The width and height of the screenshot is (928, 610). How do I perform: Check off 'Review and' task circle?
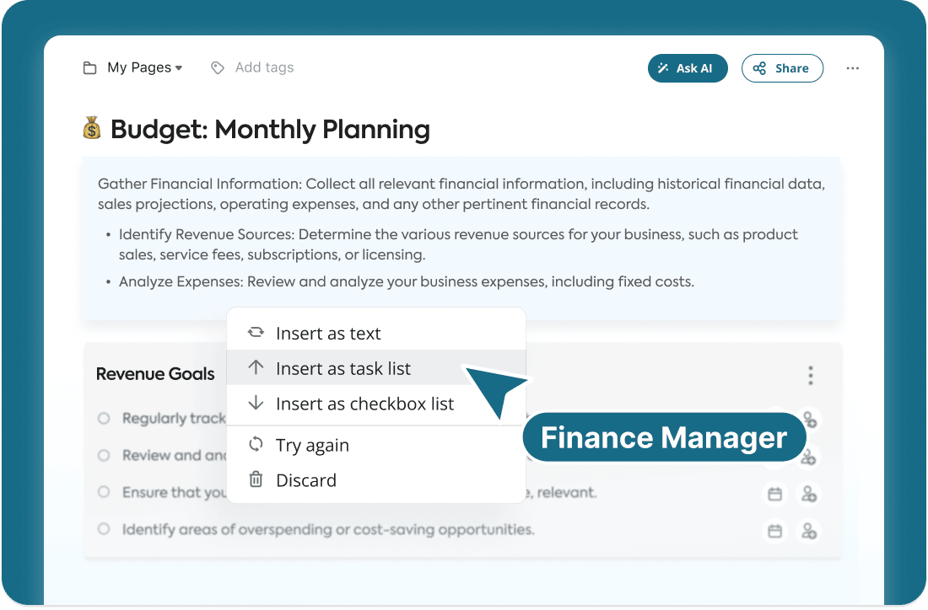click(x=104, y=456)
